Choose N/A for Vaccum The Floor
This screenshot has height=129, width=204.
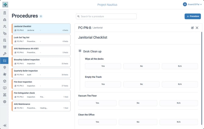[179, 103]
